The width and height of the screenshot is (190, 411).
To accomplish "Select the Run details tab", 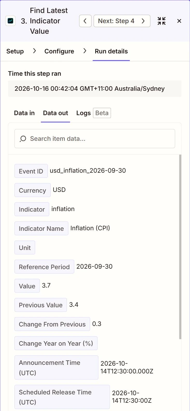I will coord(111,51).
